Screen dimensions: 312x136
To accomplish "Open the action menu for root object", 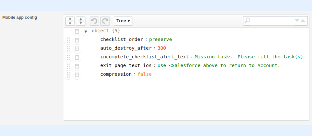I will (x=77, y=31).
